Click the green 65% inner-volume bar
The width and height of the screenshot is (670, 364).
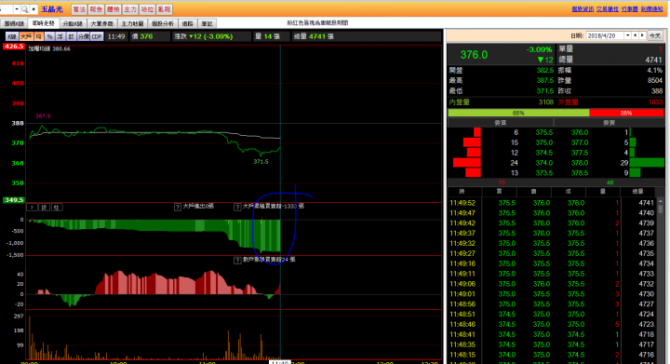click(x=518, y=113)
